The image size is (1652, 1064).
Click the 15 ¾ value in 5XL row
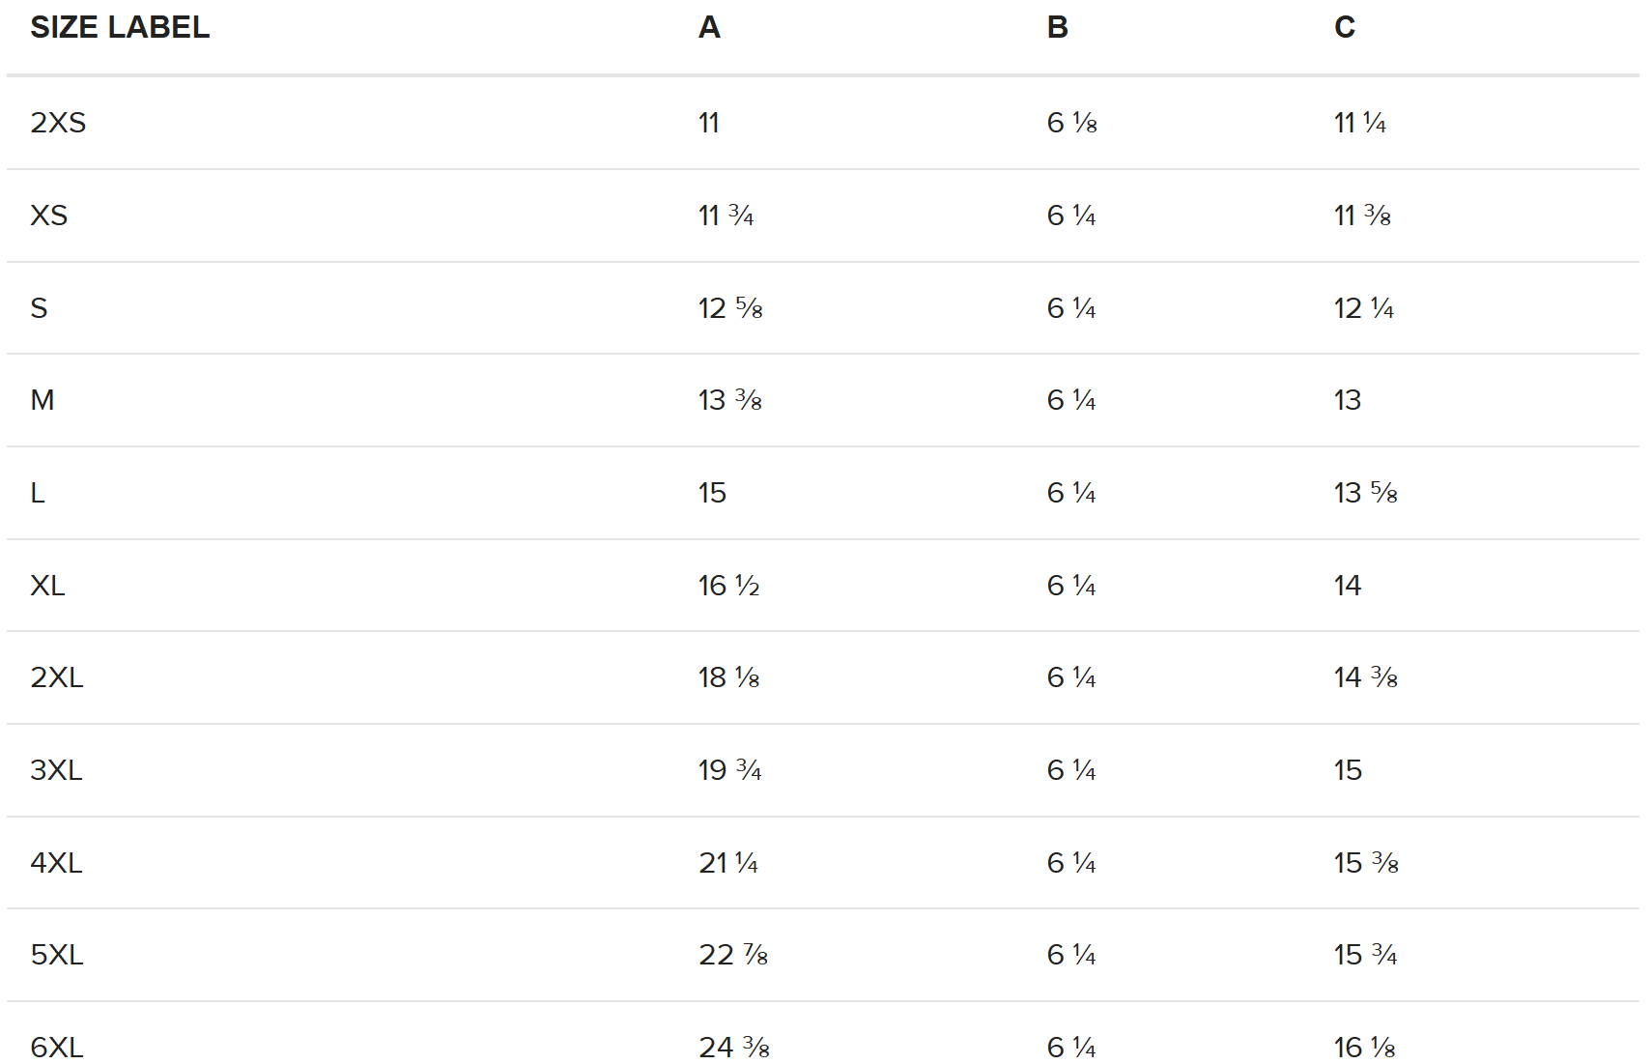[1365, 955]
